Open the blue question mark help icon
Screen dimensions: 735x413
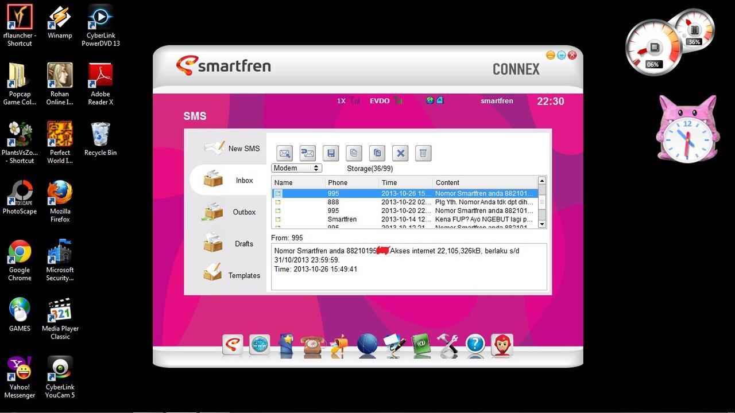475,345
